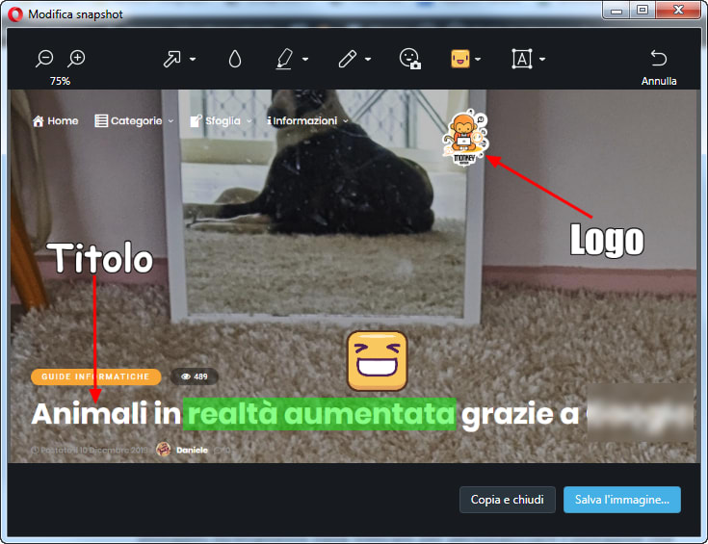The image size is (708, 544).
Task: Click the Opera logo in title bar
Action: (x=15, y=14)
